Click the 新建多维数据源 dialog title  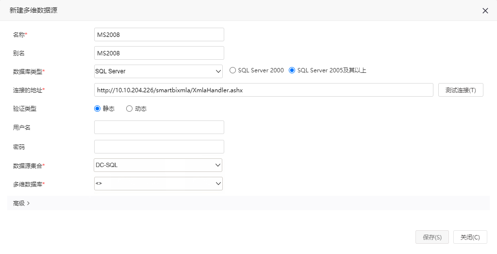[x=33, y=11]
